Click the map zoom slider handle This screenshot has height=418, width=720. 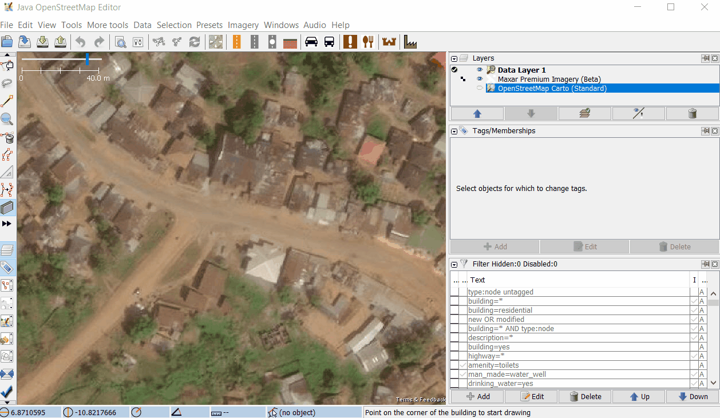click(87, 59)
